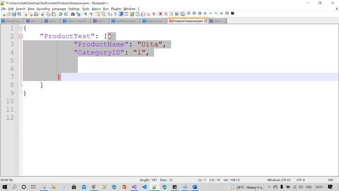
Task: Save the current recorded macro icon
Action: pos(182,14)
